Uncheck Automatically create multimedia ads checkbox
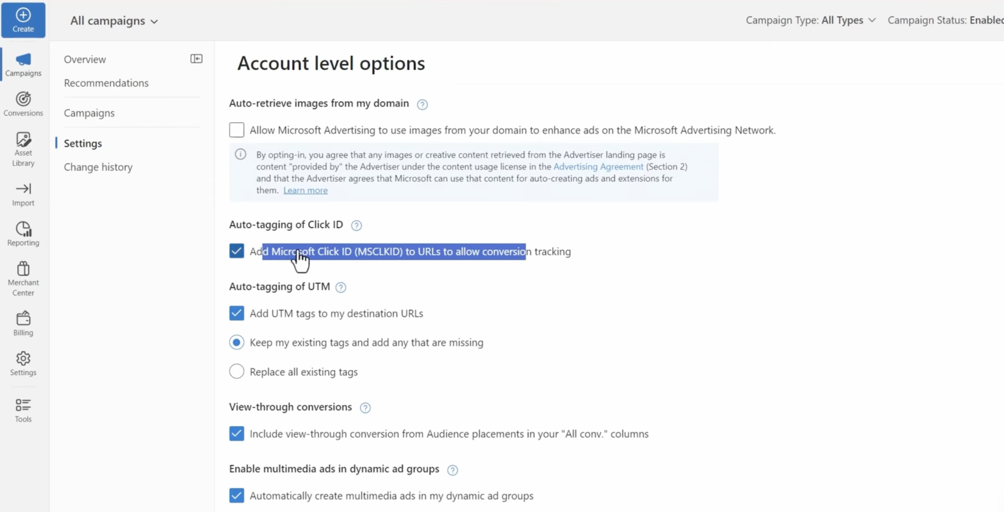This screenshot has width=1004, height=512. point(236,495)
